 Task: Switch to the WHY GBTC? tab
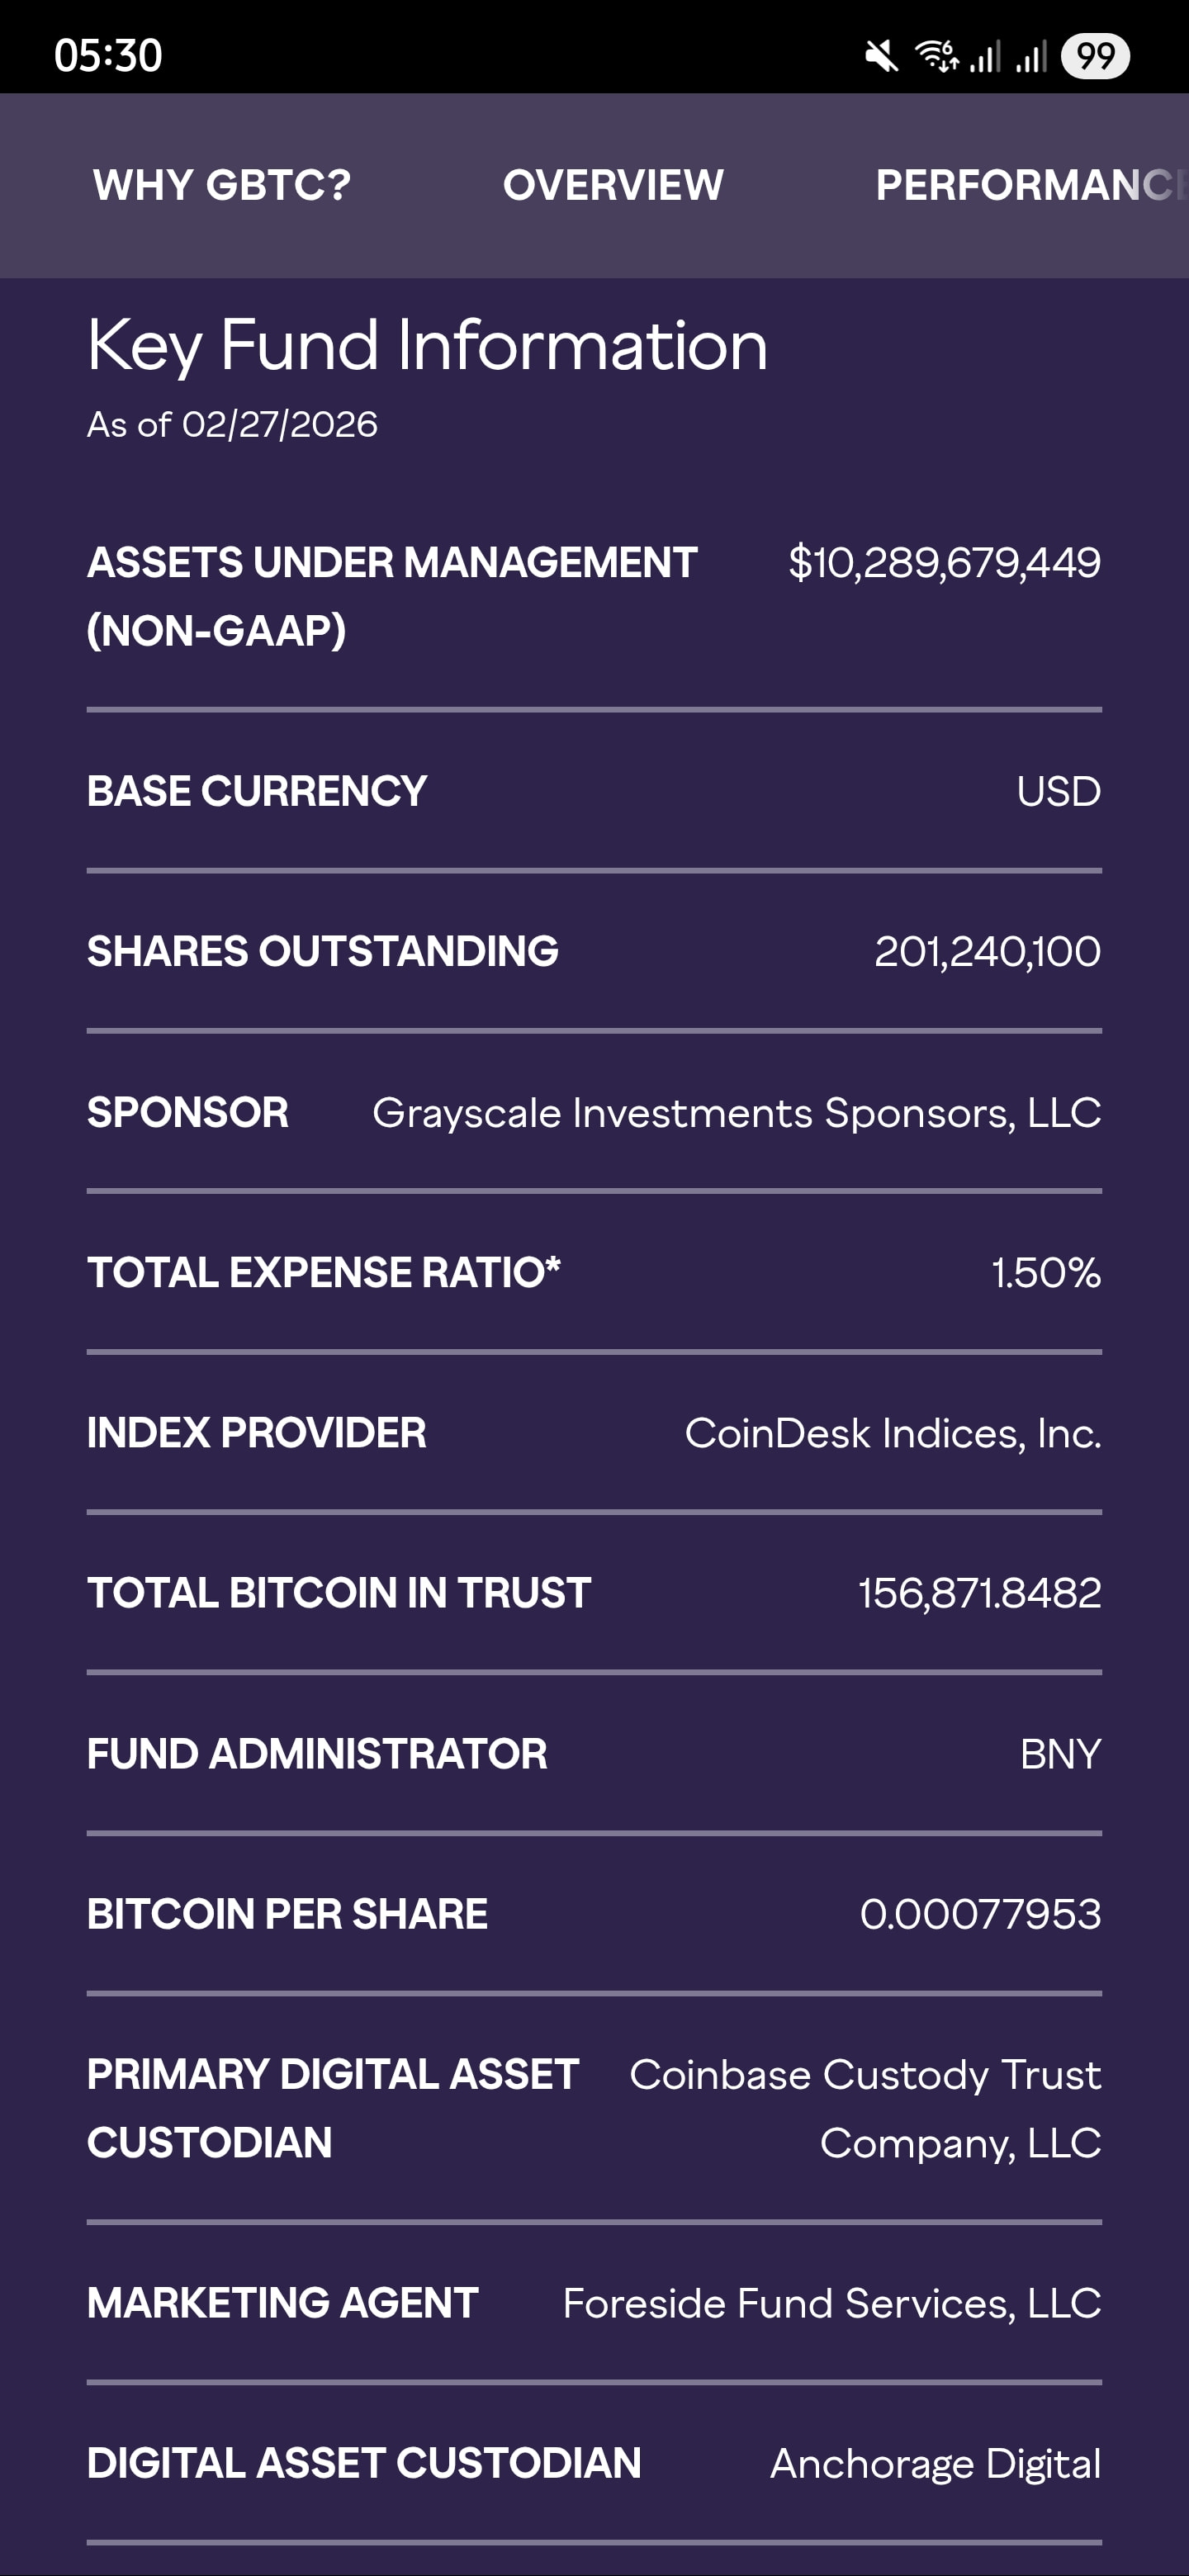[x=222, y=185]
